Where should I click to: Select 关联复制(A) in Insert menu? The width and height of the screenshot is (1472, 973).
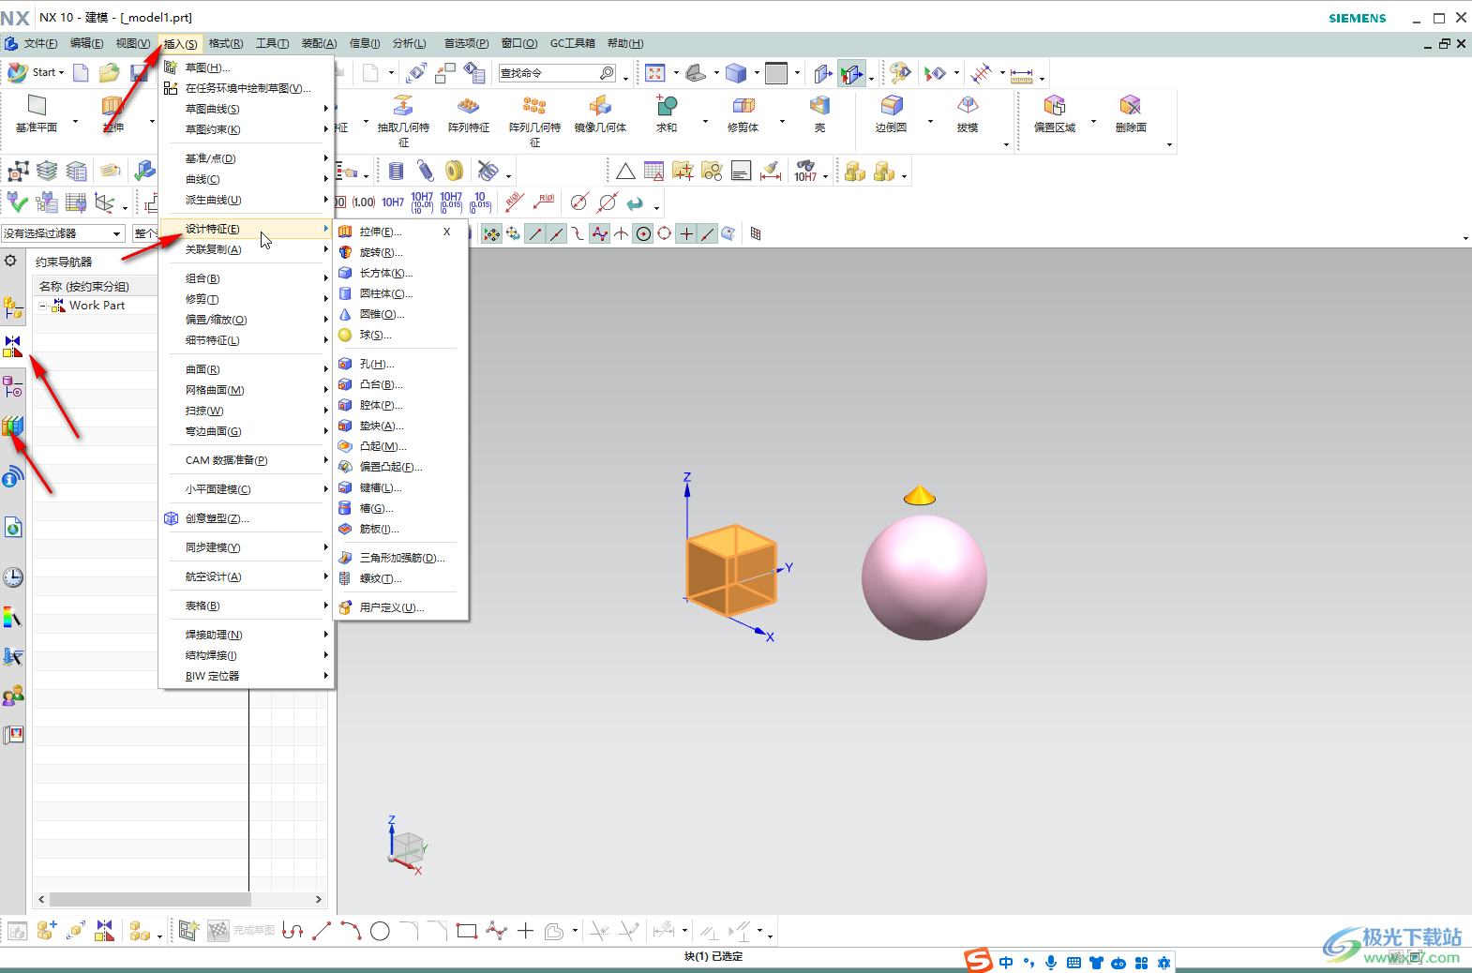click(x=247, y=249)
